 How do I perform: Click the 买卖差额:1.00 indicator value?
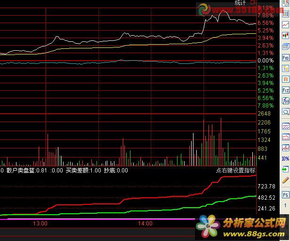pyautogui.click(x=83, y=171)
